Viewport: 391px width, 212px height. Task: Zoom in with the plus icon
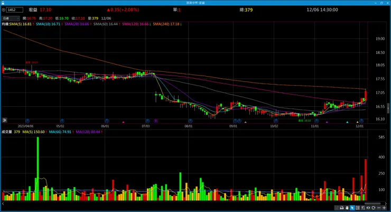tap(384, 208)
